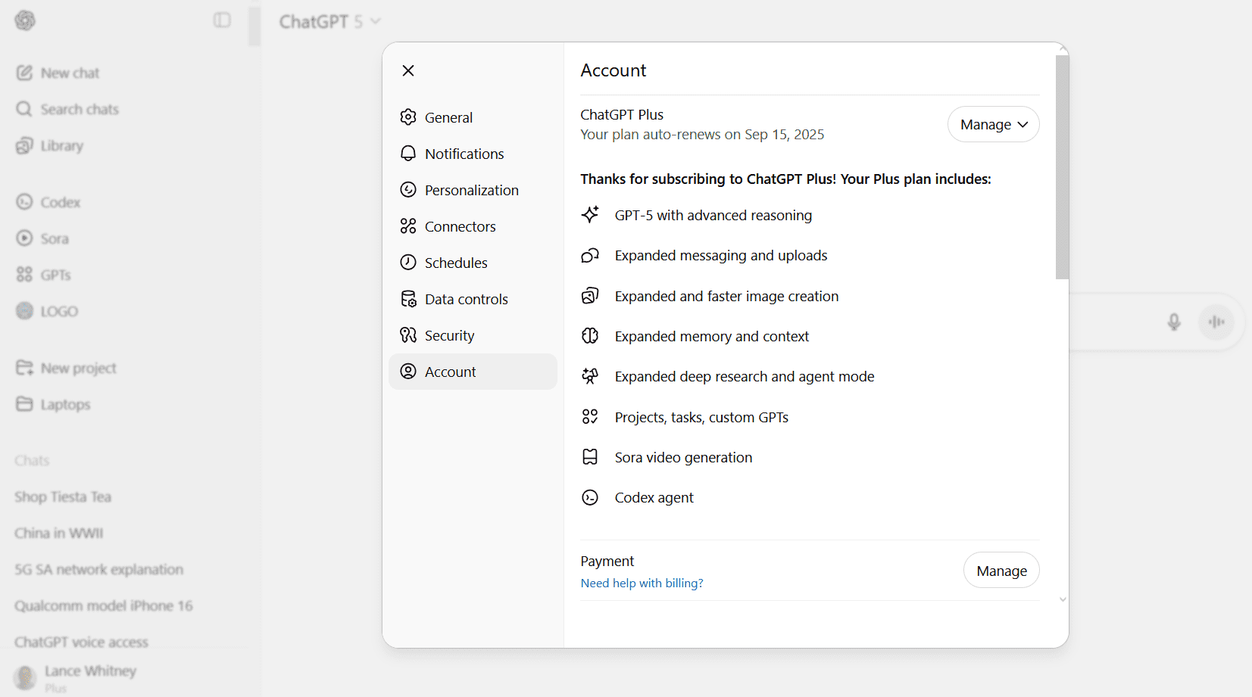Open the Need help with billing link
The width and height of the screenshot is (1252, 697).
642,583
